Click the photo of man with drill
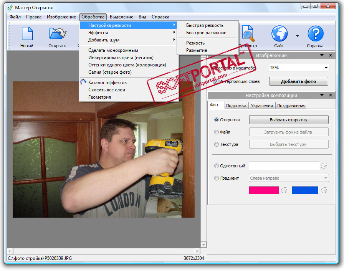Image resolution: width=344 pixels, height=271 pixels. (104, 150)
